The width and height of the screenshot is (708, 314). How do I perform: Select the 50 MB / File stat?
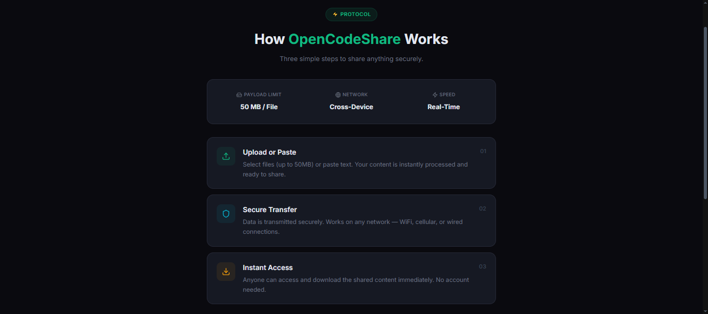click(x=259, y=107)
